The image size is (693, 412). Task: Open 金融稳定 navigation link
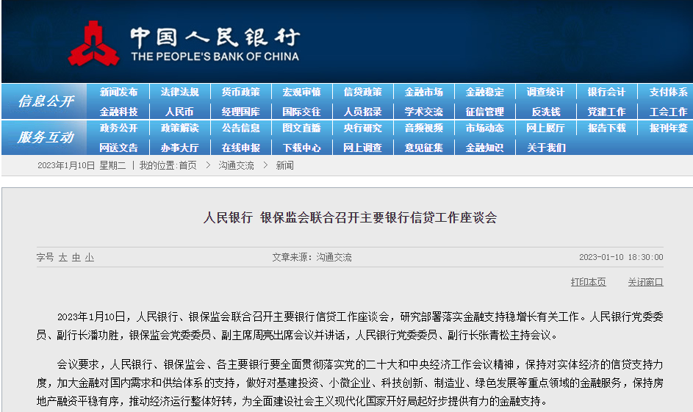coord(484,93)
